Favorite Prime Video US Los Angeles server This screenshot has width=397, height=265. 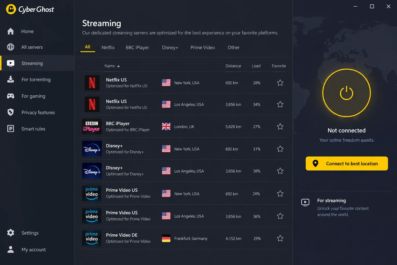tap(280, 216)
